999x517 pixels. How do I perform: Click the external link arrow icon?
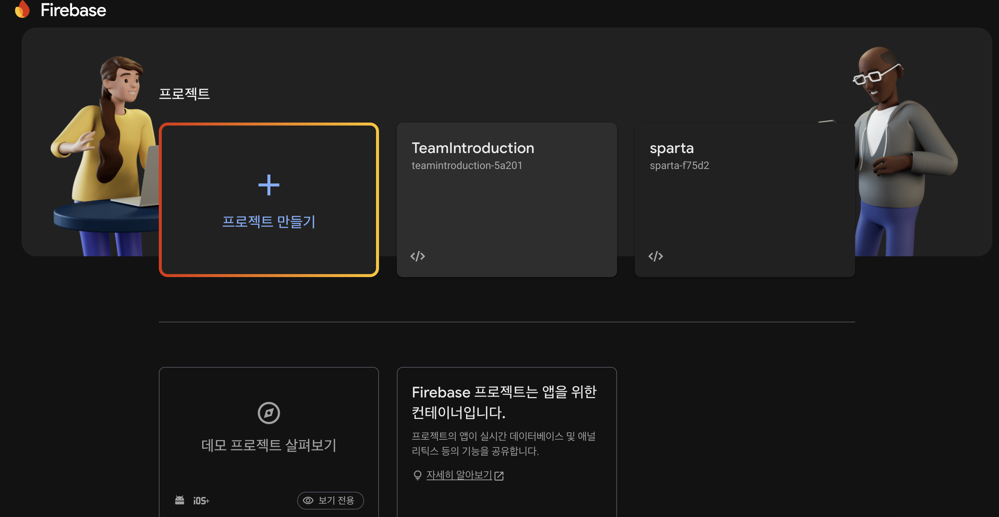[x=499, y=475]
